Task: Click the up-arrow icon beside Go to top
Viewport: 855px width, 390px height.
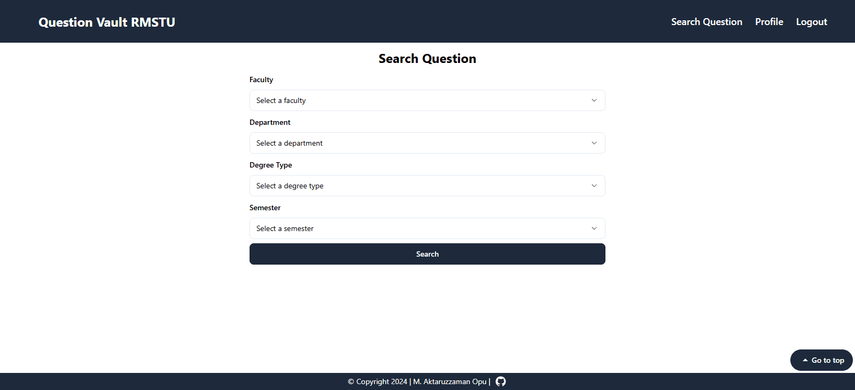Action: pyautogui.click(x=805, y=360)
